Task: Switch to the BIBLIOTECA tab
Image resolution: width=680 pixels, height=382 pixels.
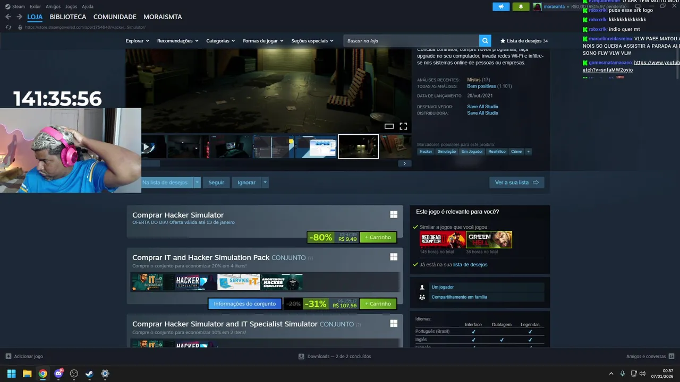Action: (x=68, y=17)
